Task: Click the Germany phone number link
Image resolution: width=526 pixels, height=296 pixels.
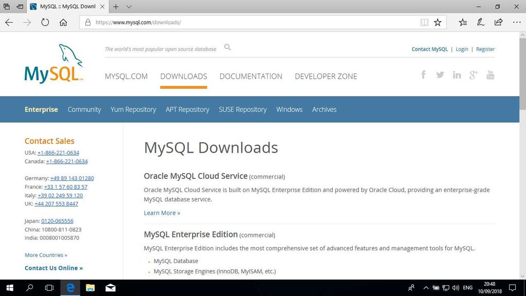Action: click(72, 178)
